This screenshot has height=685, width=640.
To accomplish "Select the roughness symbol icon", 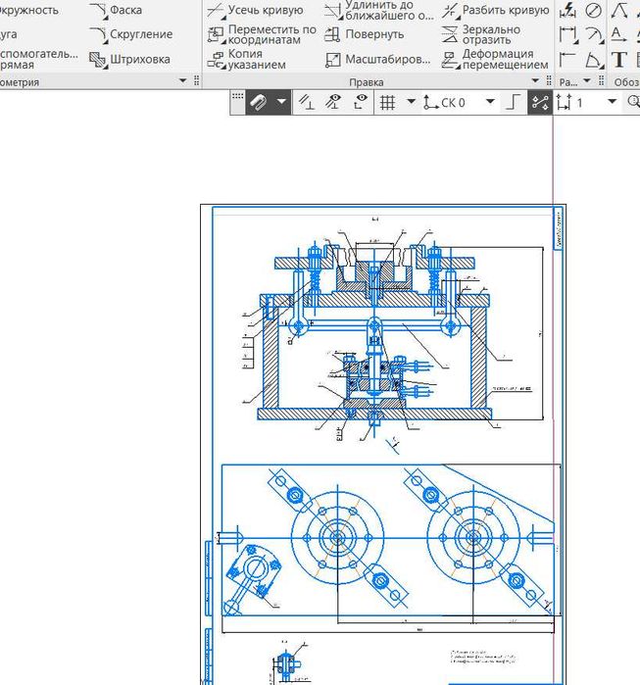I will [618, 11].
